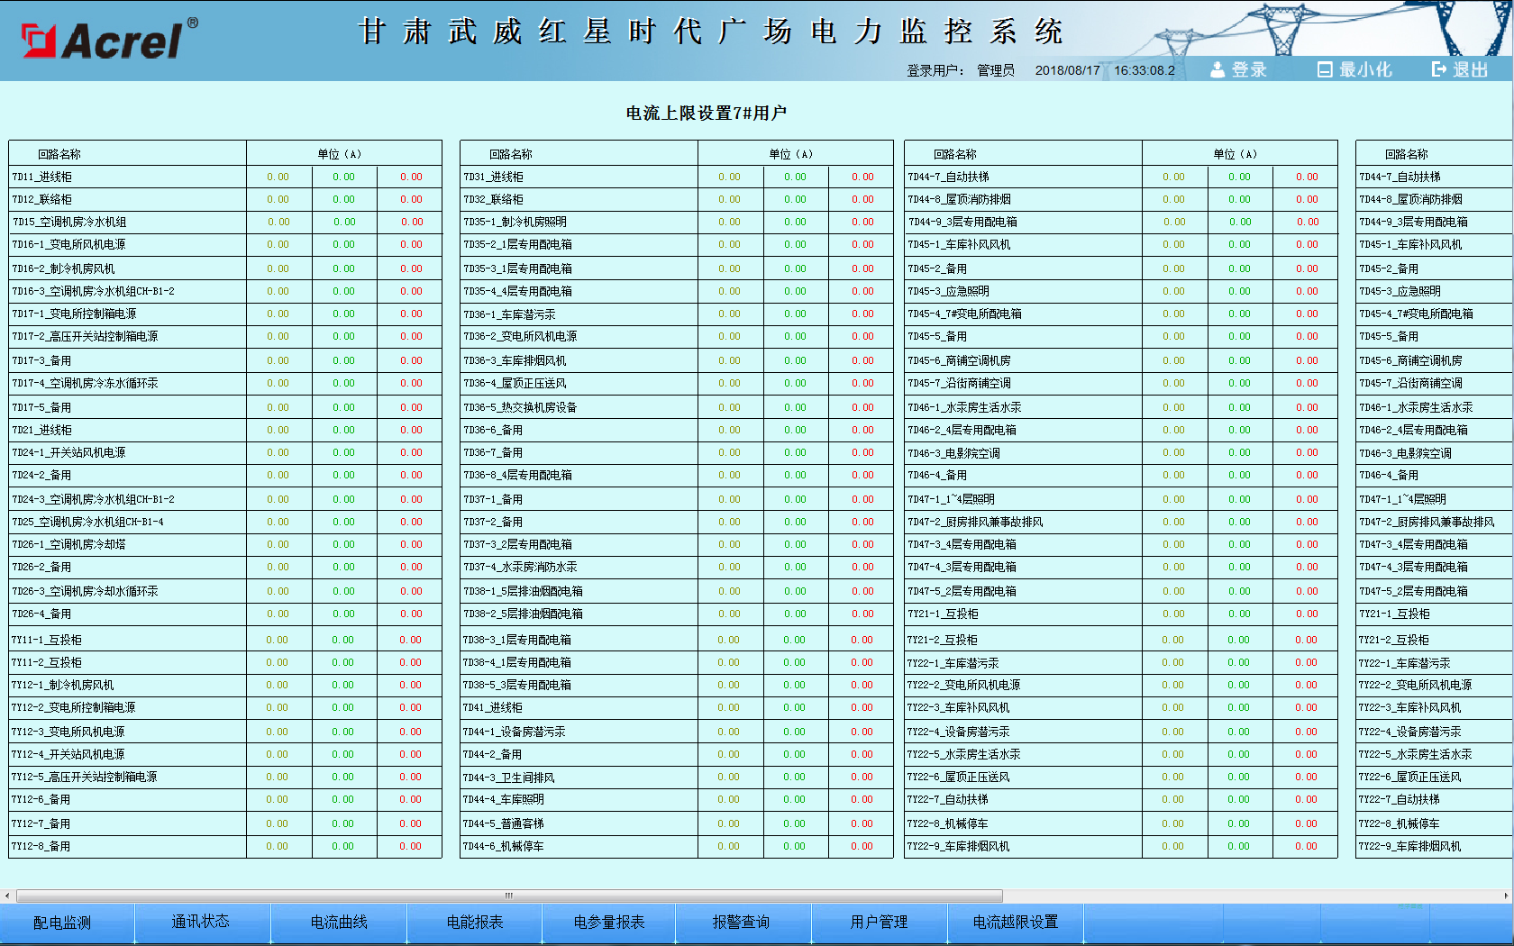Image resolution: width=1514 pixels, height=946 pixels.
Task: Select row 7D41_进线柜
Action: pos(677,708)
